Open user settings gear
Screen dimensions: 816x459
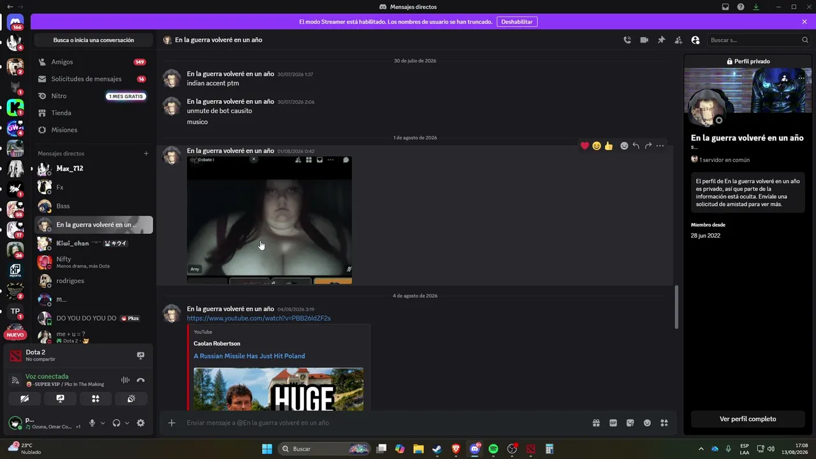[141, 423]
